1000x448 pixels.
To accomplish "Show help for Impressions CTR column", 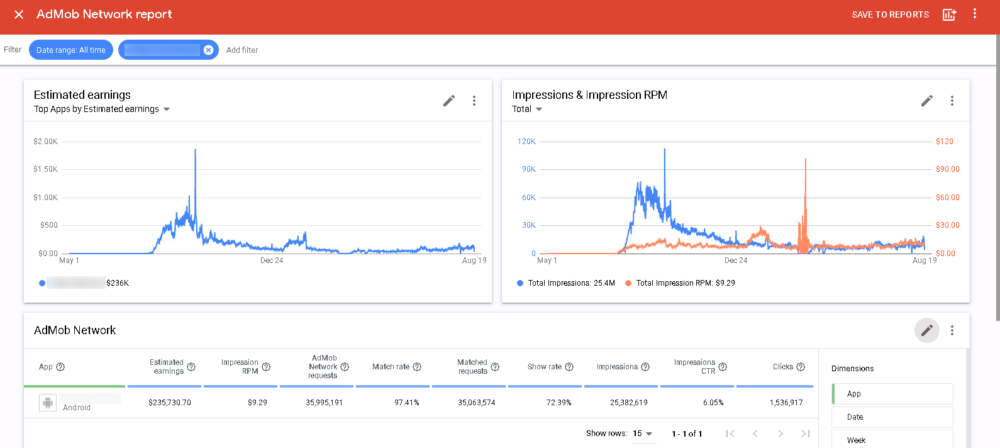I will pos(723,367).
